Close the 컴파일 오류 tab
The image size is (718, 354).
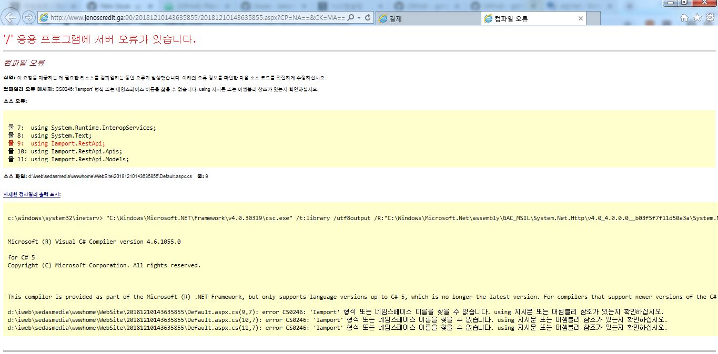click(580, 18)
